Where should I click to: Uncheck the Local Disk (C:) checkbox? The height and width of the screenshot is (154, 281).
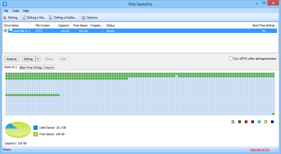click(x=5, y=31)
